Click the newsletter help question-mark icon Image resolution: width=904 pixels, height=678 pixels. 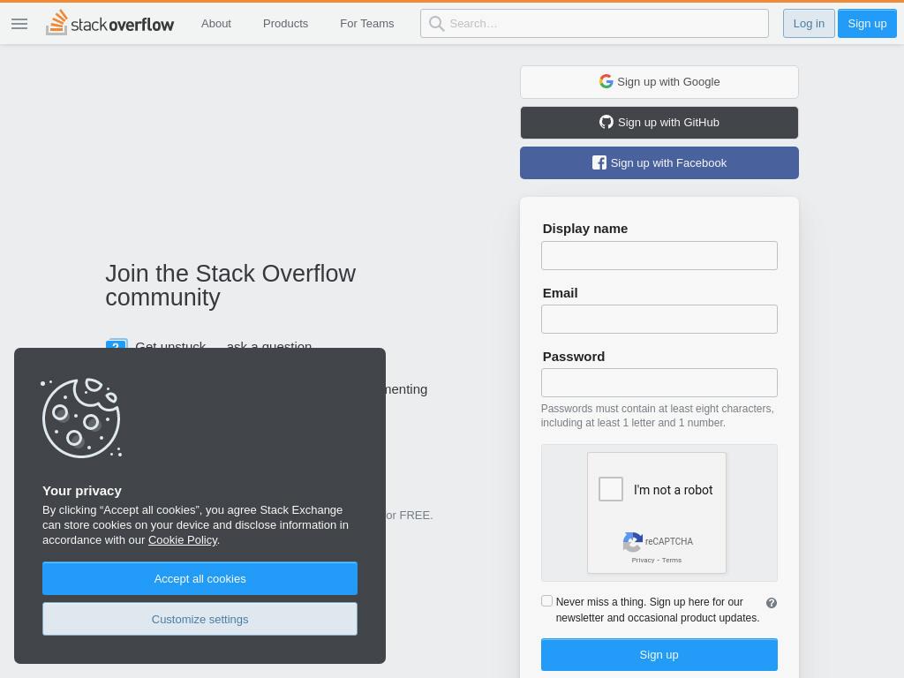(x=772, y=602)
